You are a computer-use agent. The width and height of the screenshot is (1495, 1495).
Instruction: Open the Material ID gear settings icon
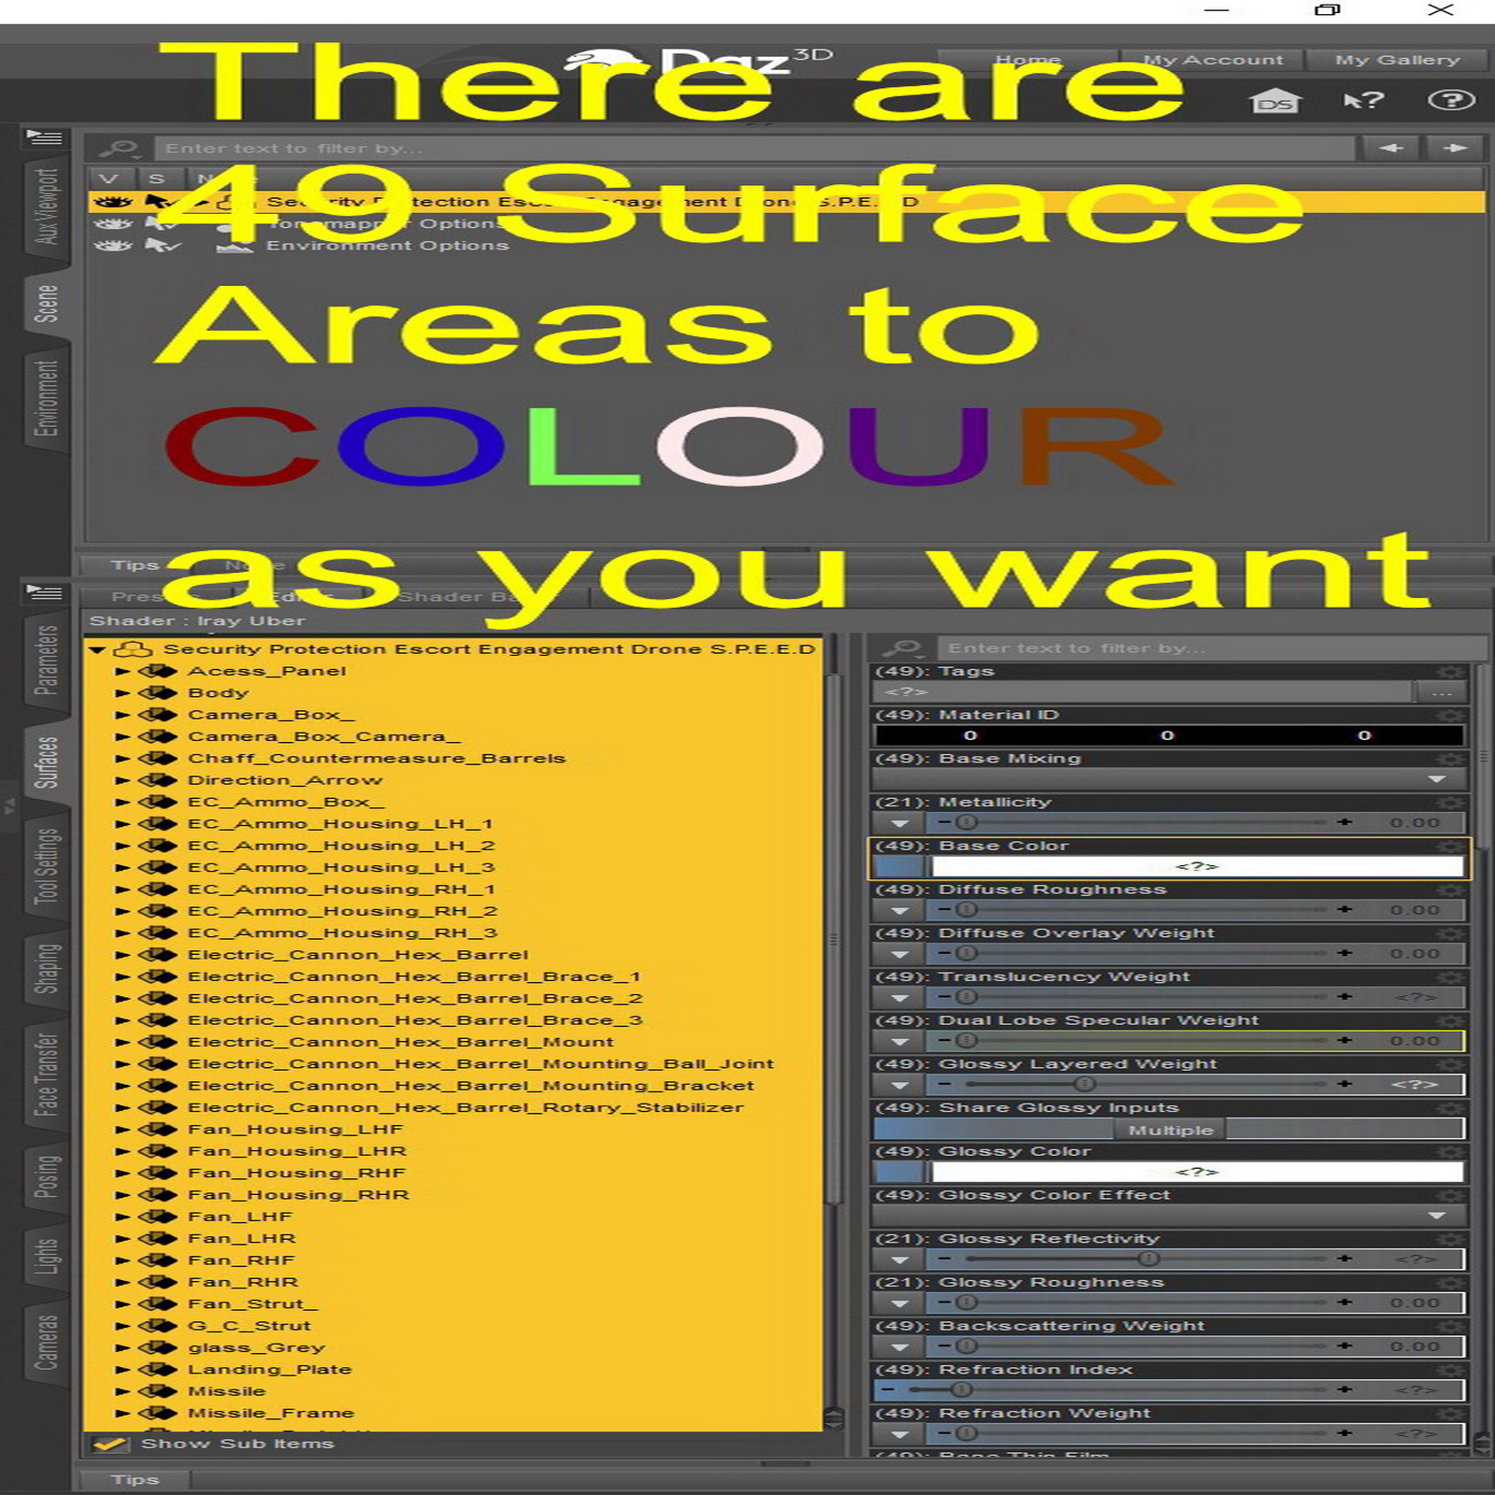point(1451,715)
